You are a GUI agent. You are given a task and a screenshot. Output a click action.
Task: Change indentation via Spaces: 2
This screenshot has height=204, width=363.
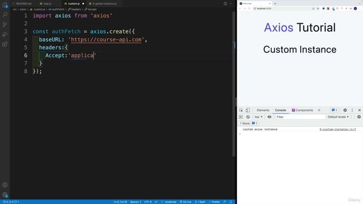[136, 202]
